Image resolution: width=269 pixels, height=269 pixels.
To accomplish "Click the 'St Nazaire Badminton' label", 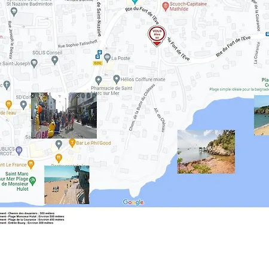I will 29,4.
